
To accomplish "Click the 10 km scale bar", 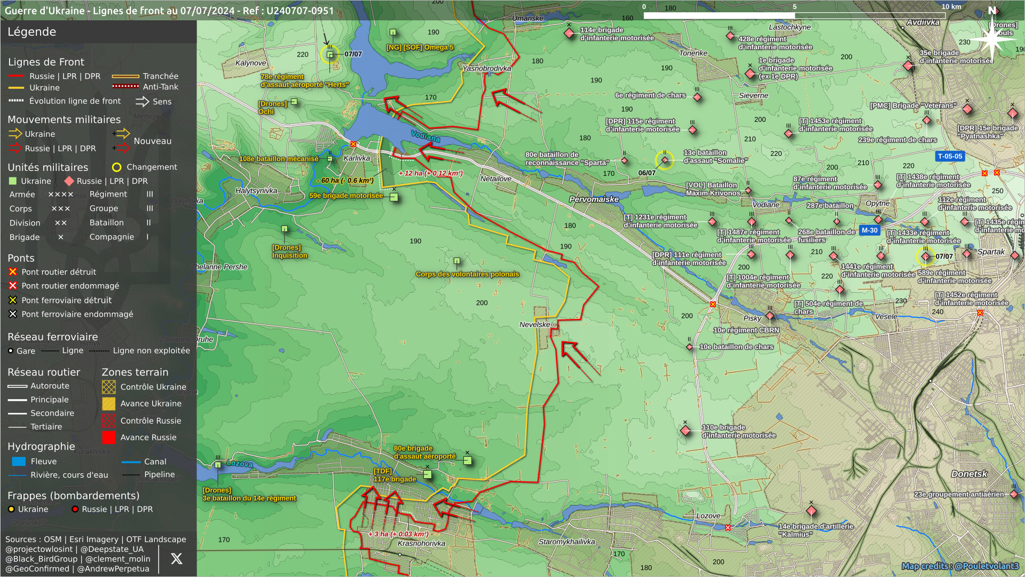I will click(x=794, y=15).
